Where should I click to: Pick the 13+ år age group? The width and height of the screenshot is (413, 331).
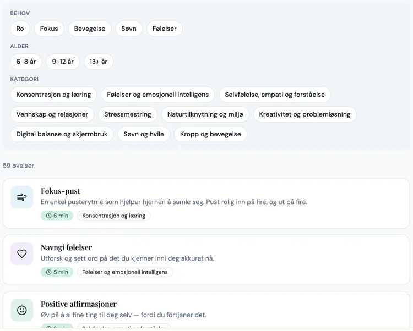click(x=99, y=62)
